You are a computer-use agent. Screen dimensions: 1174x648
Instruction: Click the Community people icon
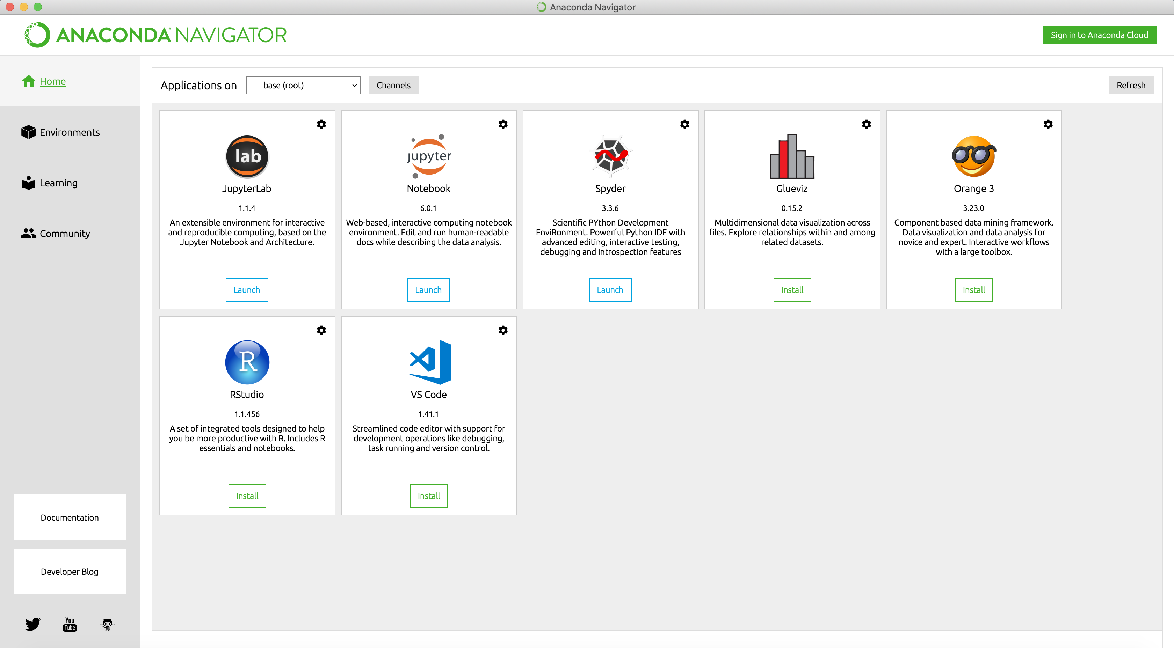(x=28, y=233)
